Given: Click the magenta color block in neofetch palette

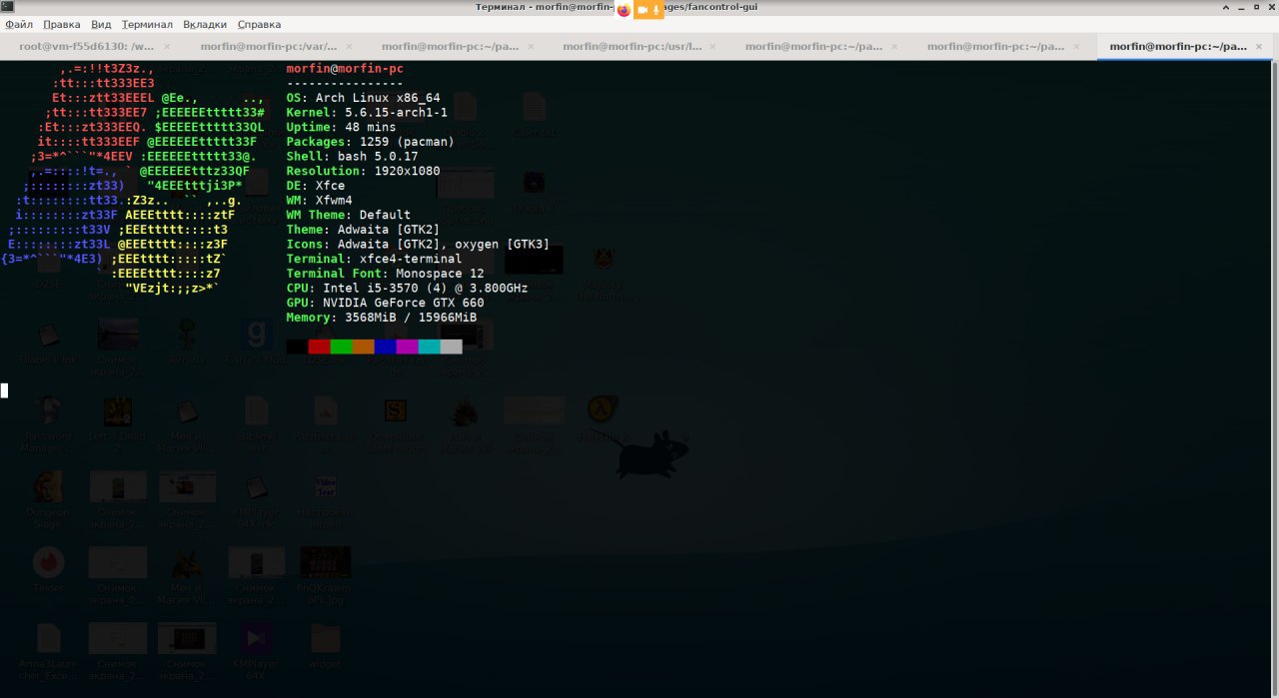Looking at the screenshot, I should tap(407, 347).
